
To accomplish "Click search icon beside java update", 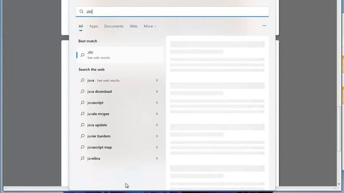I will [82, 125].
